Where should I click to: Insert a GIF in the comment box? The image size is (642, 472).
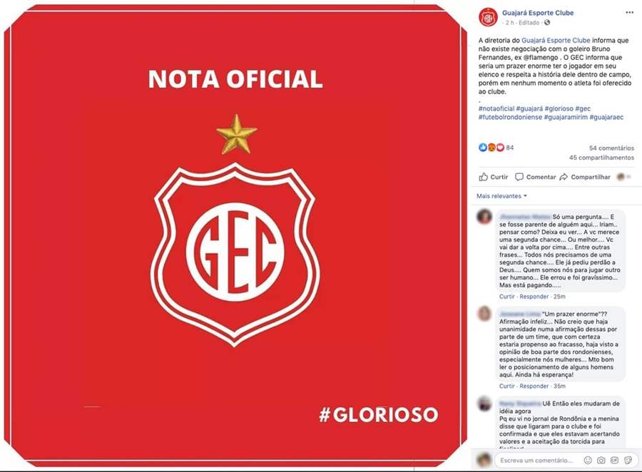tap(614, 460)
